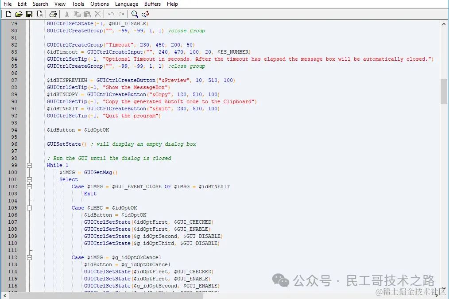Click the horizontal scrollbar left arrow
This screenshot has width=449, height=299.
click(4, 295)
